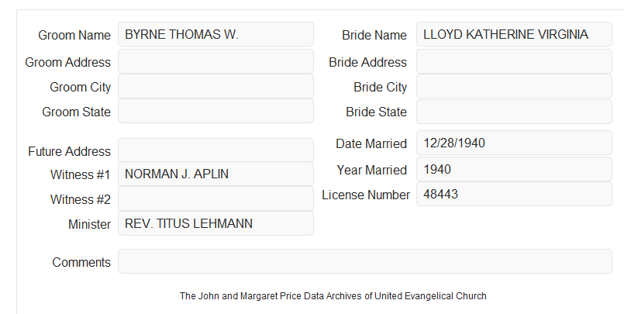Click the Price Data Archives footer text
This screenshot has width=624, height=314.
coord(333,296)
